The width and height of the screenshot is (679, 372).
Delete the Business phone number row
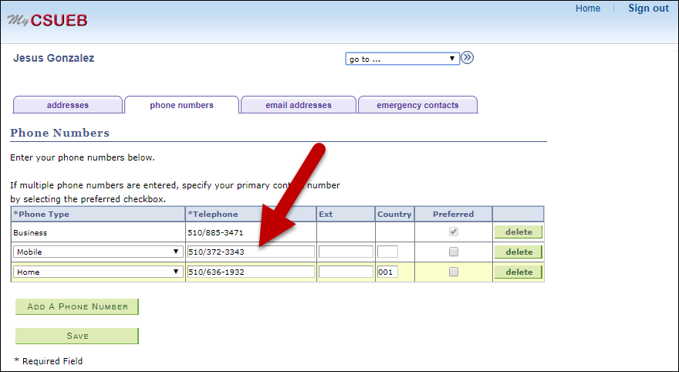[x=519, y=232]
